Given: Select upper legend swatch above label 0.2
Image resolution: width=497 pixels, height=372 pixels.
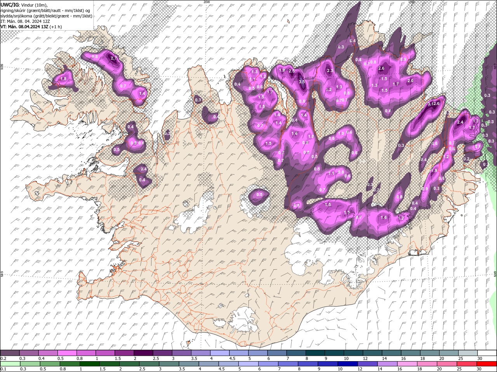Looking at the screenshot, I should point(10,353).
